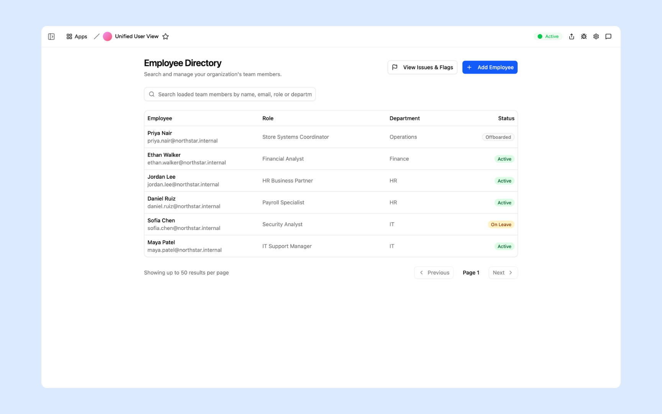Open the bug debug icon
Image resolution: width=662 pixels, height=414 pixels.
[x=584, y=36]
